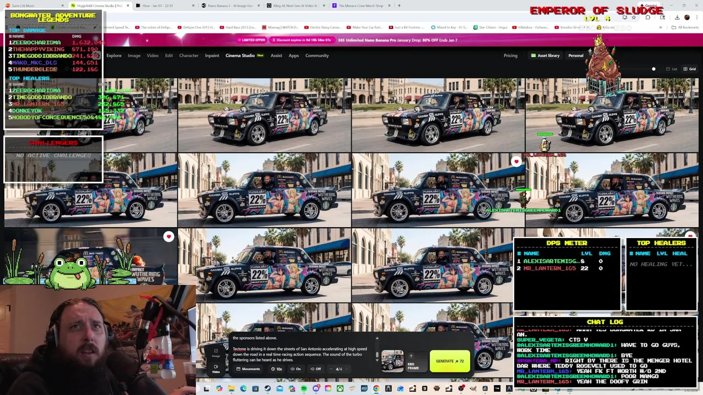Open File Explorer from the taskbar

pyautogui.click(x=231, y=389)
